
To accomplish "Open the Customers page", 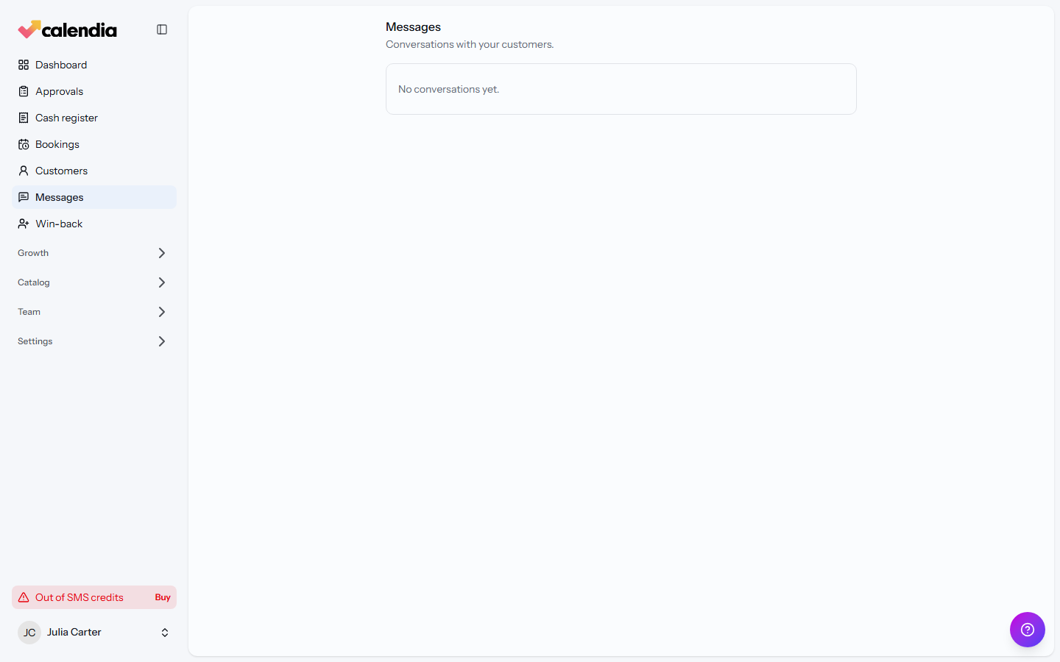I will (94, 171).
